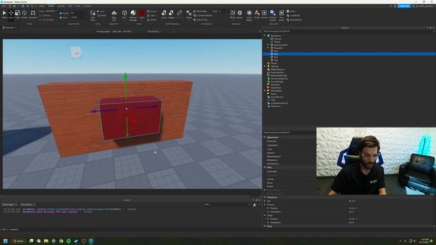The height and width of the screenshot is (245, 436).
Task: Click the Run Script icon
Action: click(281, 16)
